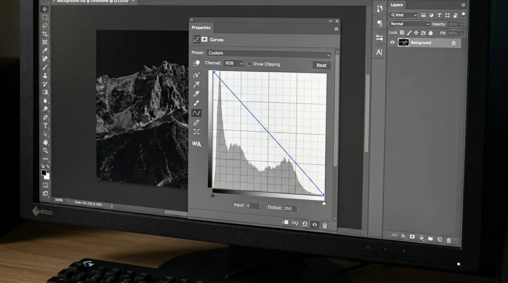Select the History Brush tool

45,84
